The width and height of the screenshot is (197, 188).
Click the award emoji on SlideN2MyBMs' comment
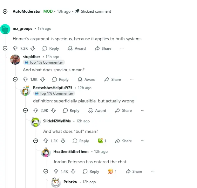pos(100,141)
